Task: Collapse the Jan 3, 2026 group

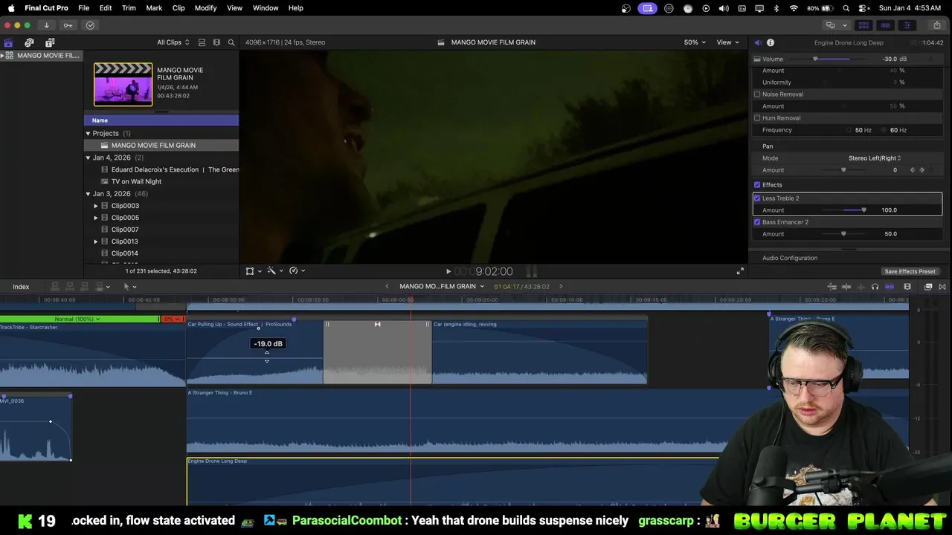Action: 88,194
